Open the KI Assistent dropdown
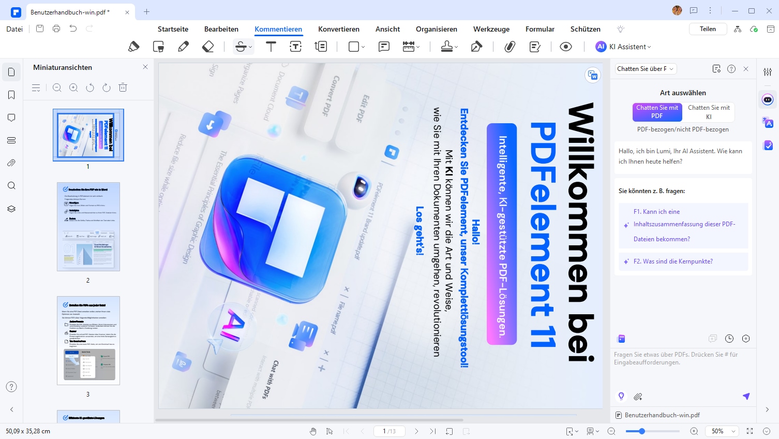 point(623,47)
